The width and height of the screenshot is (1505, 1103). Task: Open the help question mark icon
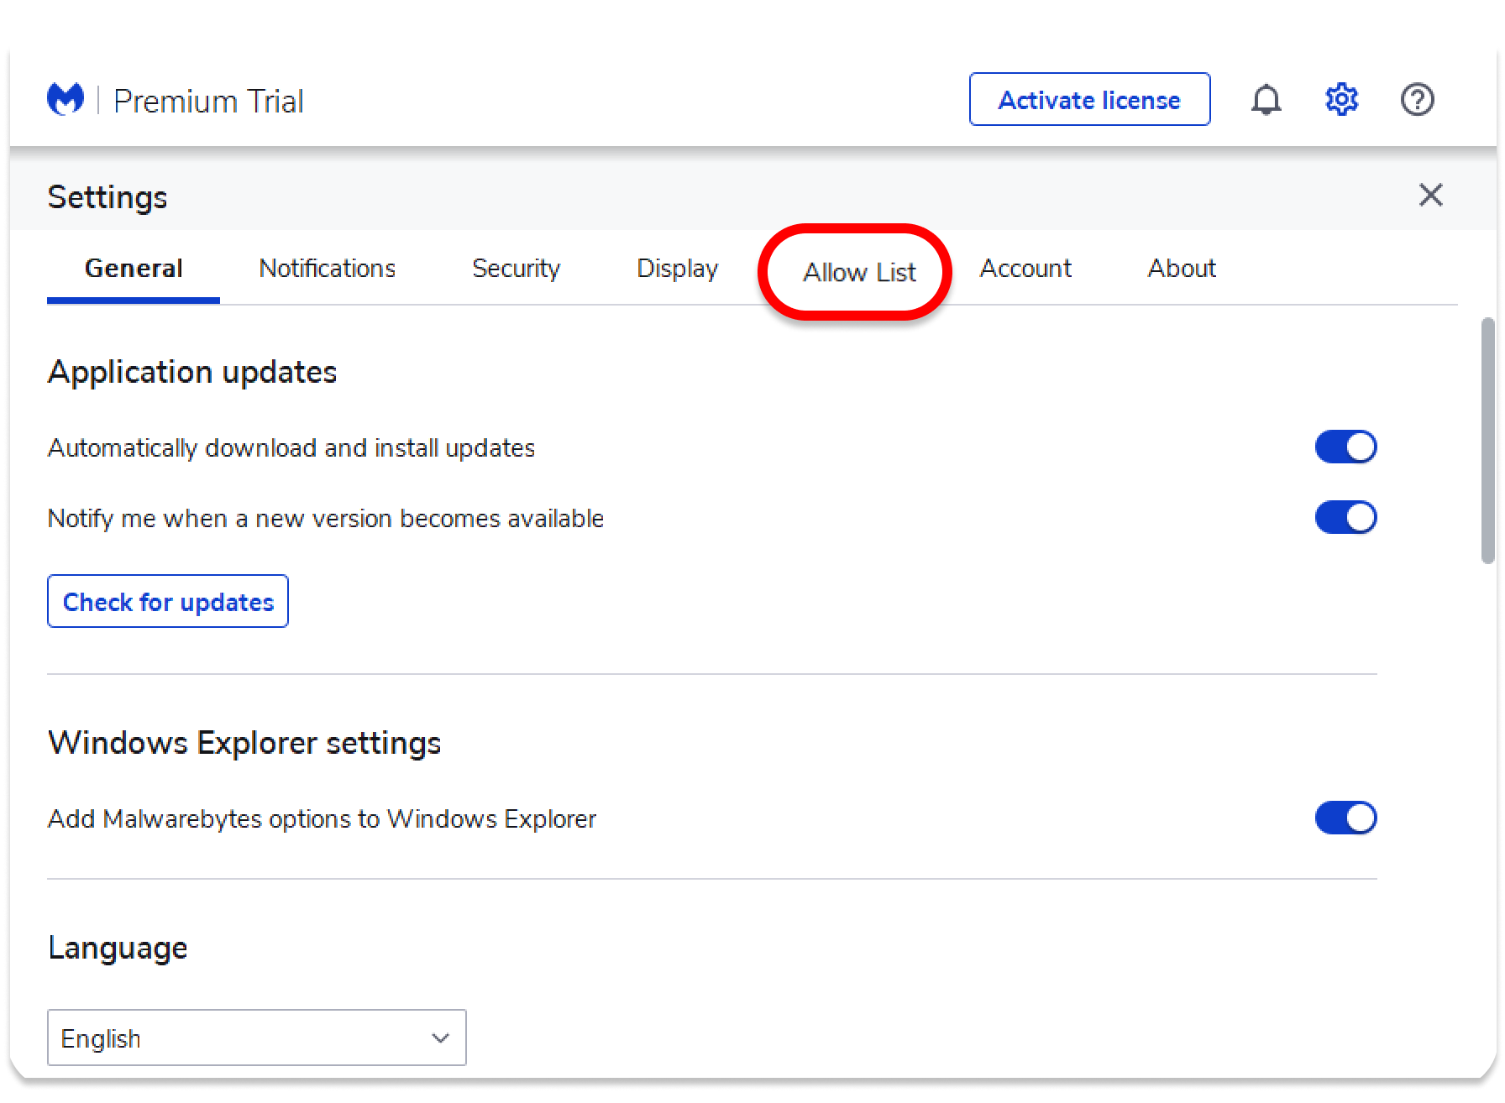(x=1417, y=100)
